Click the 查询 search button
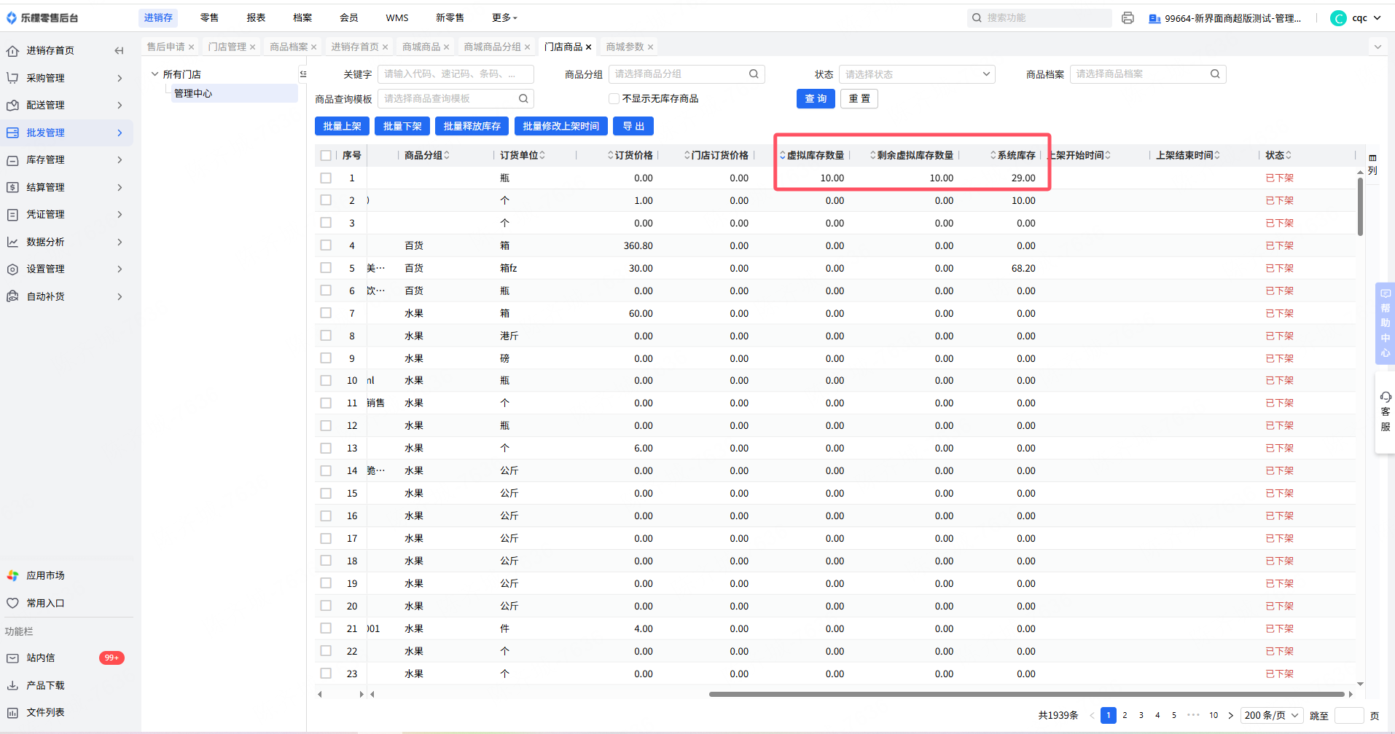The image size is (1395, 734). 815,99
